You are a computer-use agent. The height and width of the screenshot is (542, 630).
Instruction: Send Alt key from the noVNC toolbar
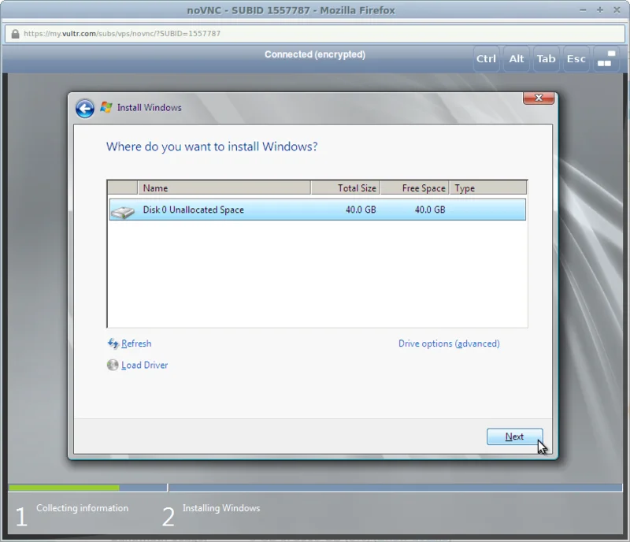coord(517,59)
